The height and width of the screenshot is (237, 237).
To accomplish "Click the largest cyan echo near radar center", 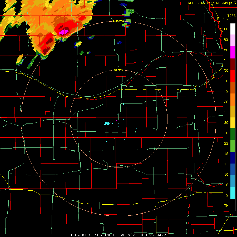I will pos(108,123).
